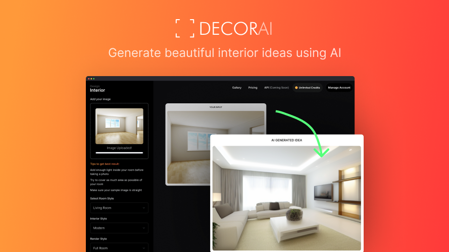Click the 'Image Uploaded!' status text

(119, 148)
